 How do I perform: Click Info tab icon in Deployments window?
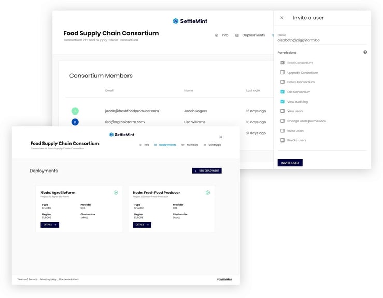(140, 145)
